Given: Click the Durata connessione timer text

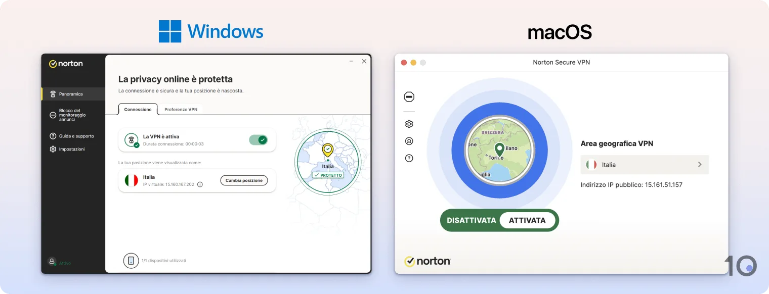Looking at the screenshot, I should click(x=174, y=144).
